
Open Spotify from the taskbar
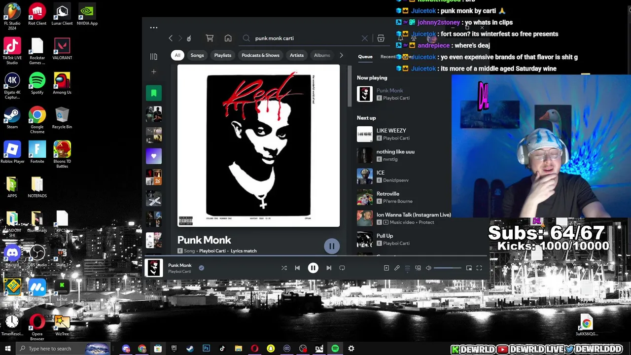coord(335,349)
